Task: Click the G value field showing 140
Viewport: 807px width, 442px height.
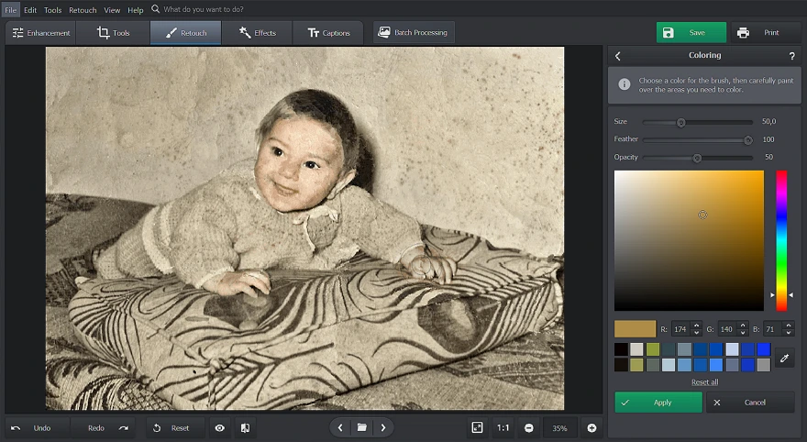Action: 726,329
